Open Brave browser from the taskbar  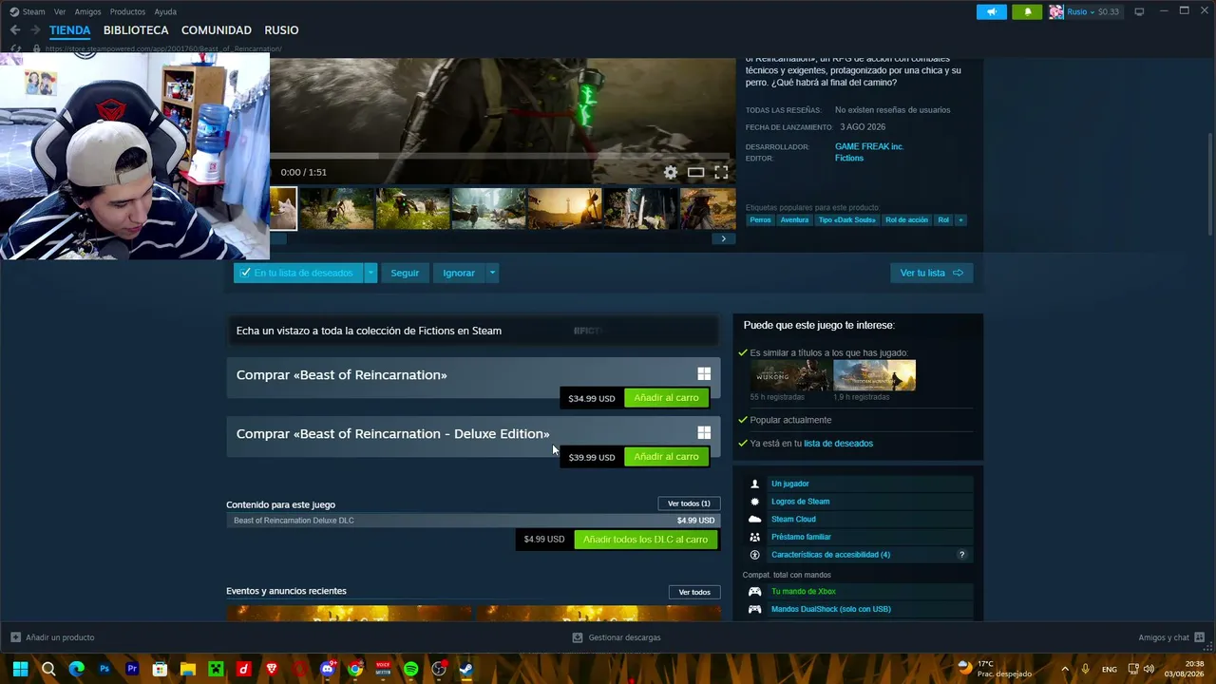click(272, 669)
